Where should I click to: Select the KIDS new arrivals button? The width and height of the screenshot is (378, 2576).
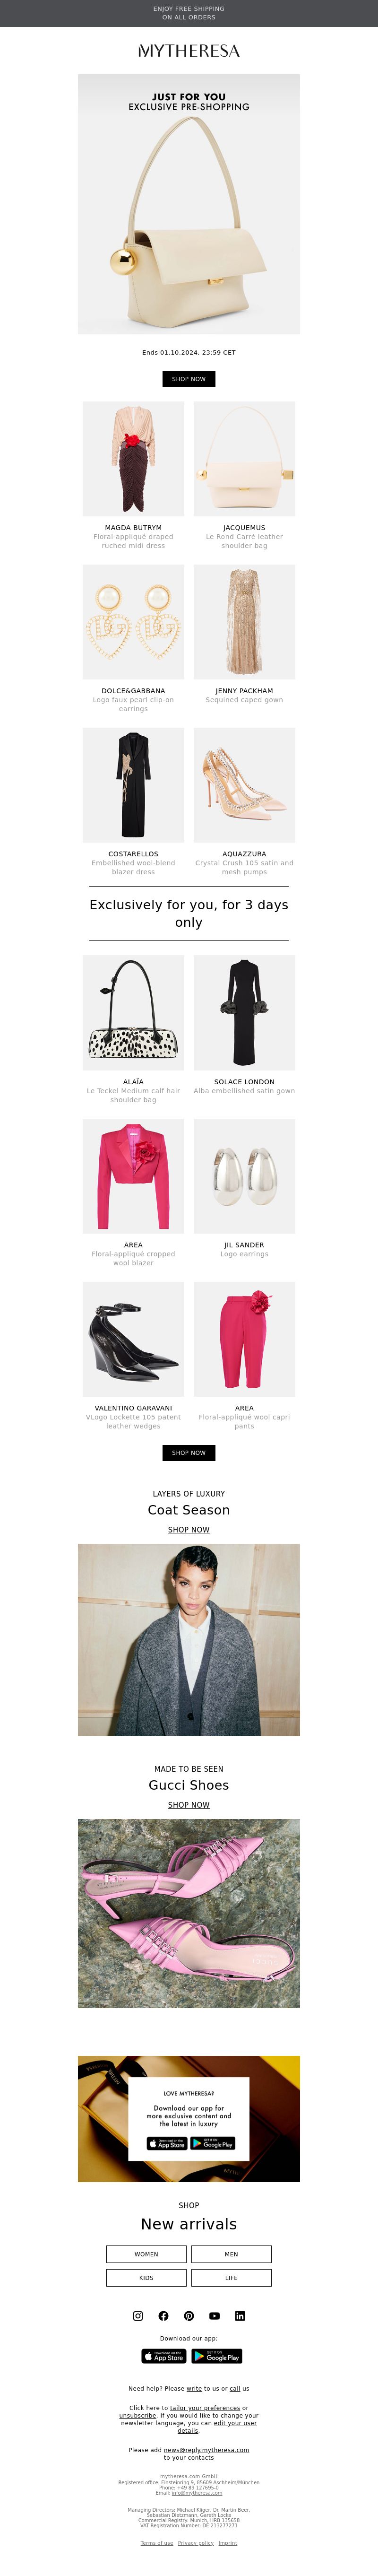(146, 2277)
